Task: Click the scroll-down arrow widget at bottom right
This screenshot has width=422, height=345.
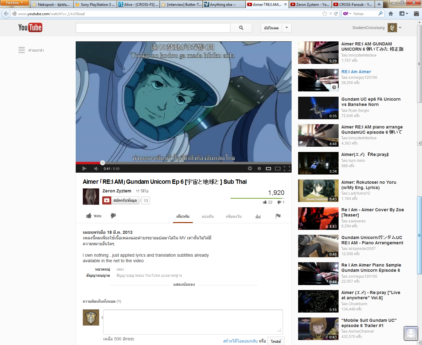Action: click(411, 333)
